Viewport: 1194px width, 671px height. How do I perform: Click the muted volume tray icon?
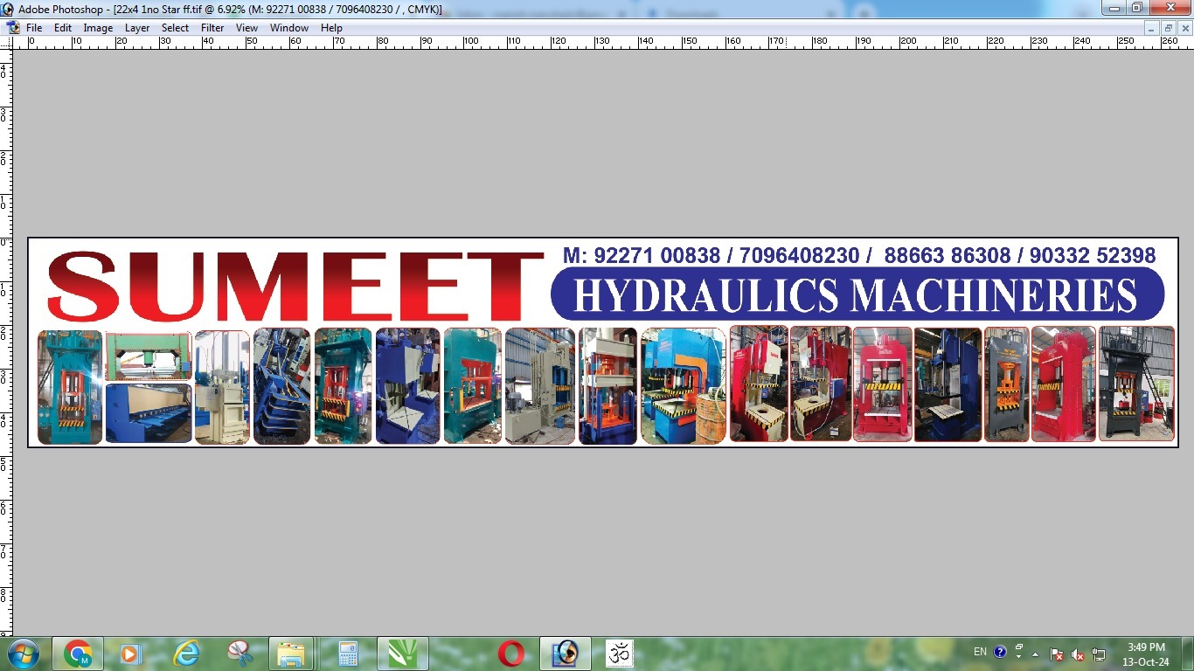[x=1078, y=654]
